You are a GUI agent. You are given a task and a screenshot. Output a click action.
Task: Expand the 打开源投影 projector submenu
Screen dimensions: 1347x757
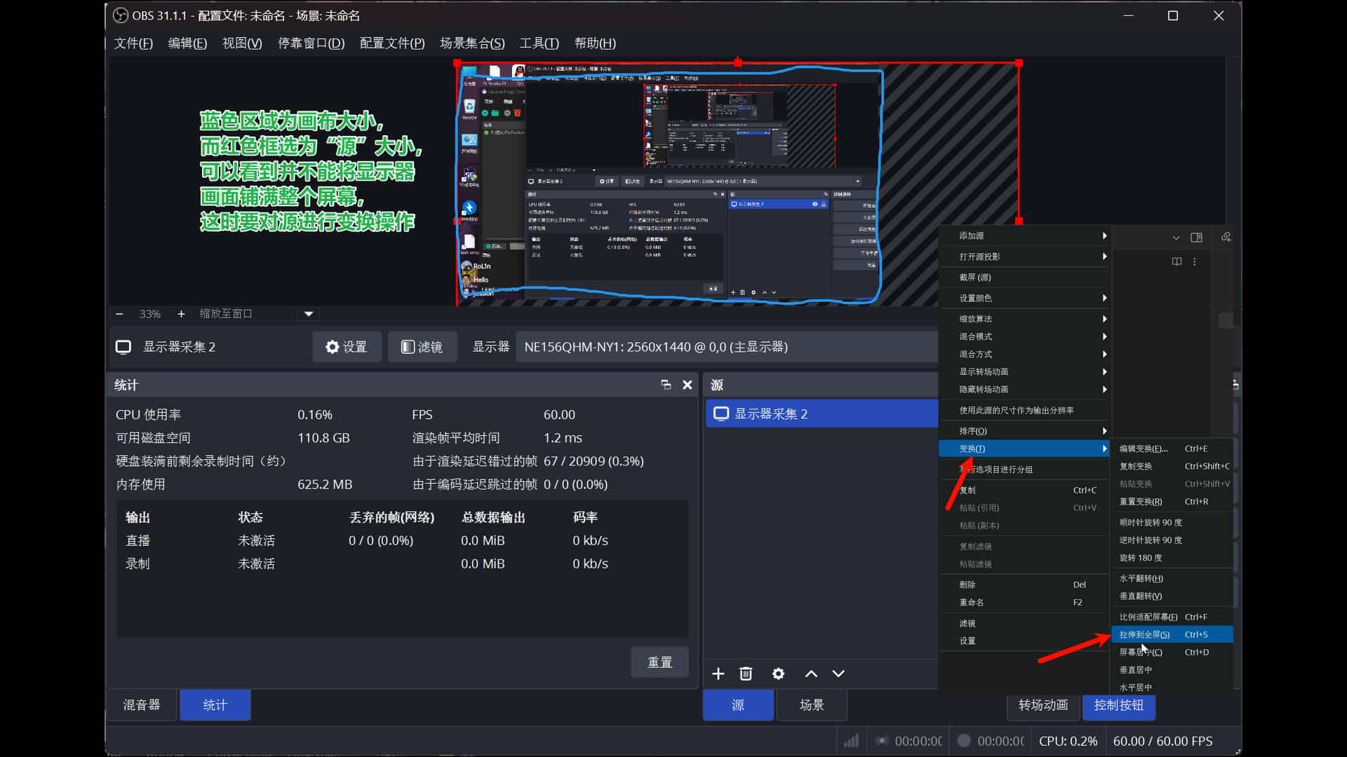[x=1025, y=257]
